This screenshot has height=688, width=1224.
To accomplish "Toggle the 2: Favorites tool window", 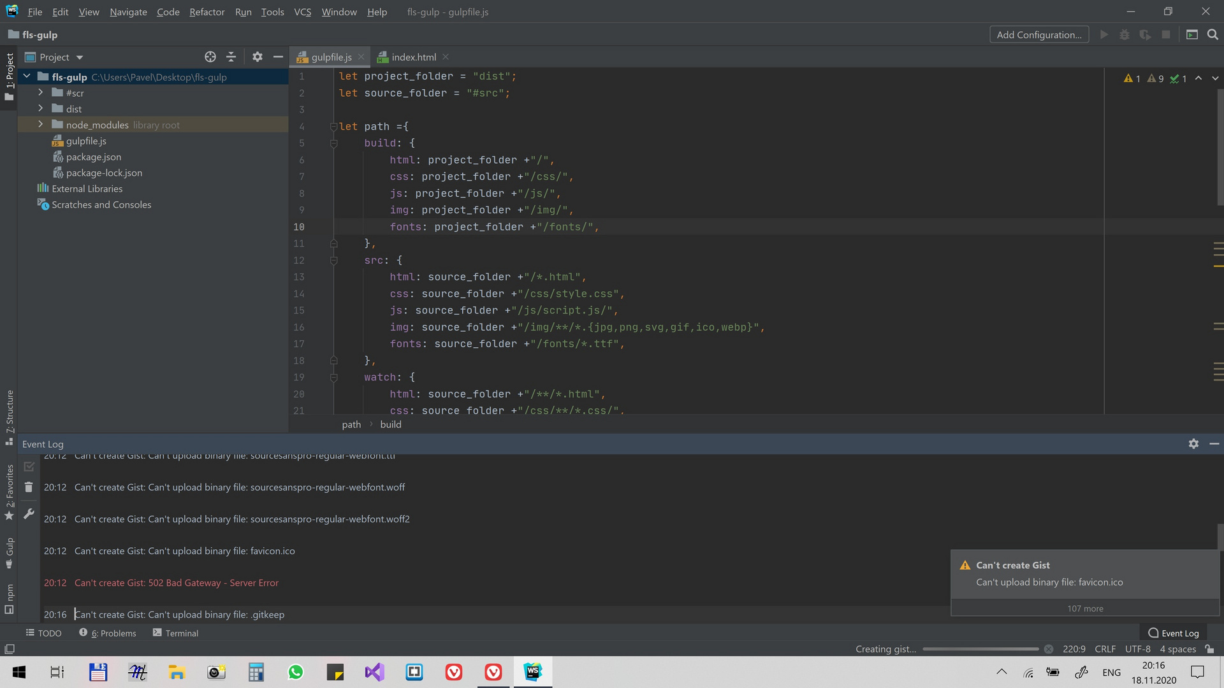I will tap(9, 492).
